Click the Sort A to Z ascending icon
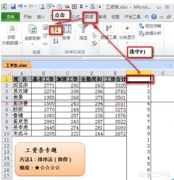The image size is (174, 180). click(56, 30)
